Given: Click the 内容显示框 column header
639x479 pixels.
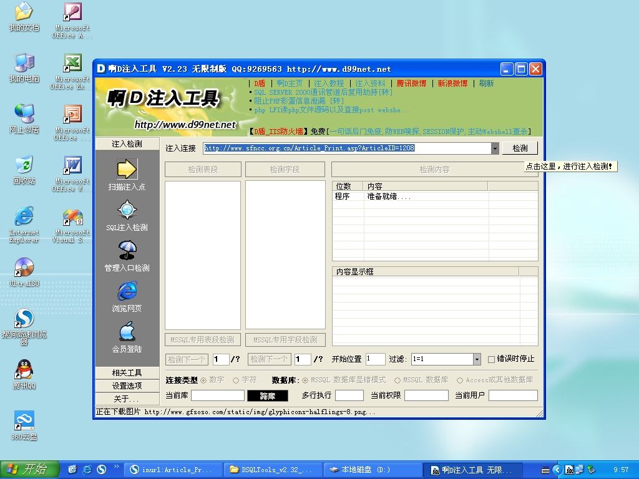Looking at the screenshot, I should (x=426, y=272).
